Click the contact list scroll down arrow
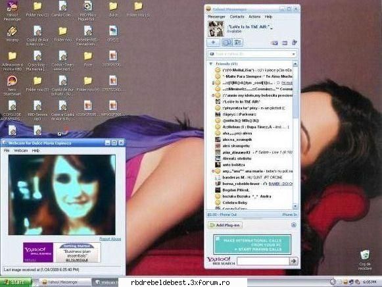This screenshot has width=382, height=287. coord(295,206)
